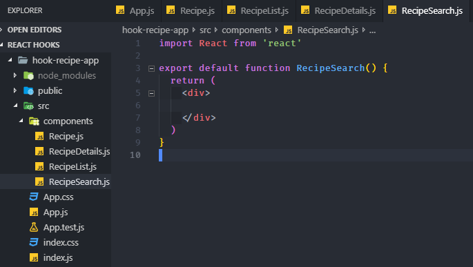Click the hook-recipe-app folder icon
This screenshot has width=473, height=267.
[23, 60]
